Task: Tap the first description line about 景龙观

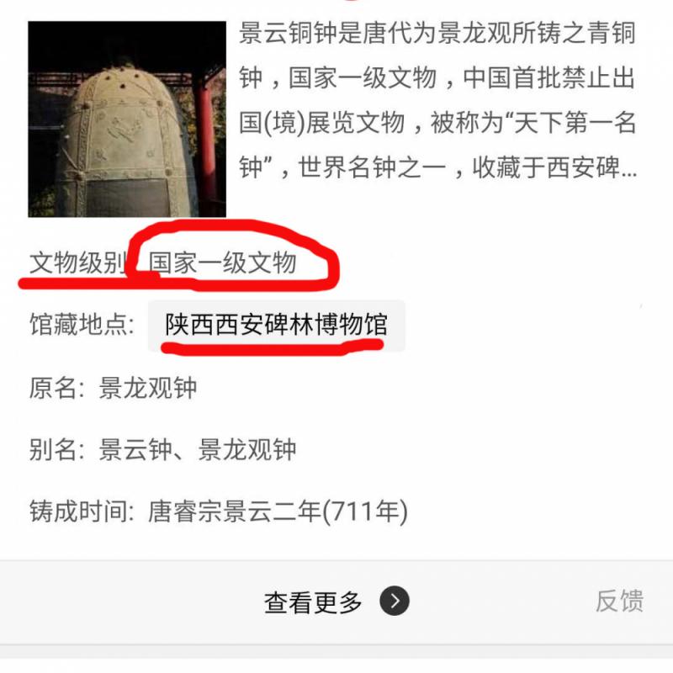Action: 437,34
